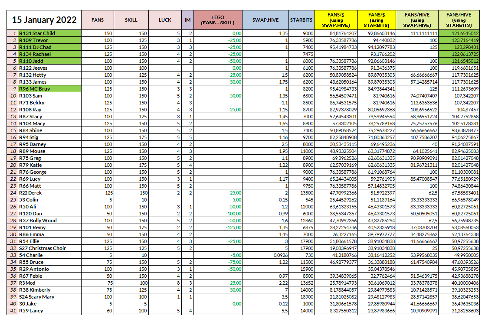This screenshot has height=315, width=485.
Task: Click the IM column header
Action: coord(187,20)
